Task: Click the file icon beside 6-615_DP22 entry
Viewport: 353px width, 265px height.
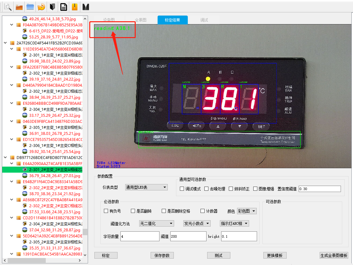Action: [x=25, y=31]
